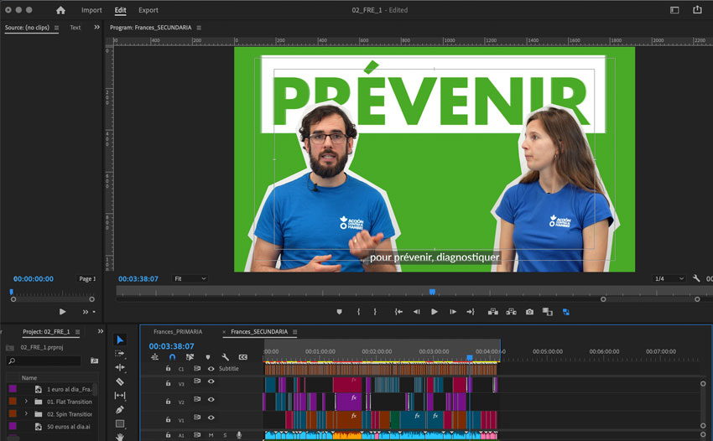Screen dimensions: 713x441
Task: Expand the 01. Flat Transition folder
Action: click(26, 402)
